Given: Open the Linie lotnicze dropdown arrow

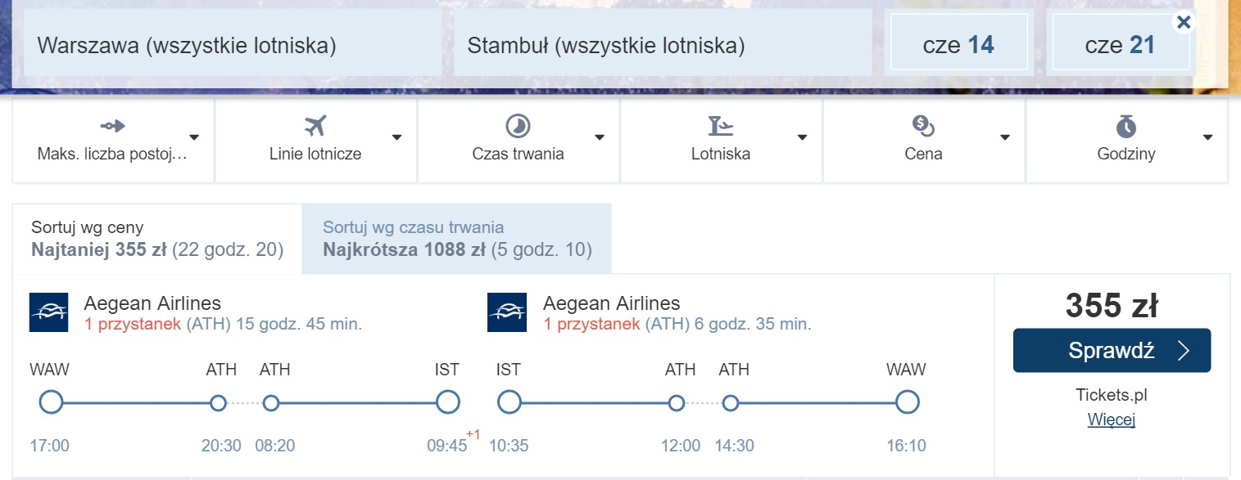Looking at the screenshot, I should pos(396,137).
